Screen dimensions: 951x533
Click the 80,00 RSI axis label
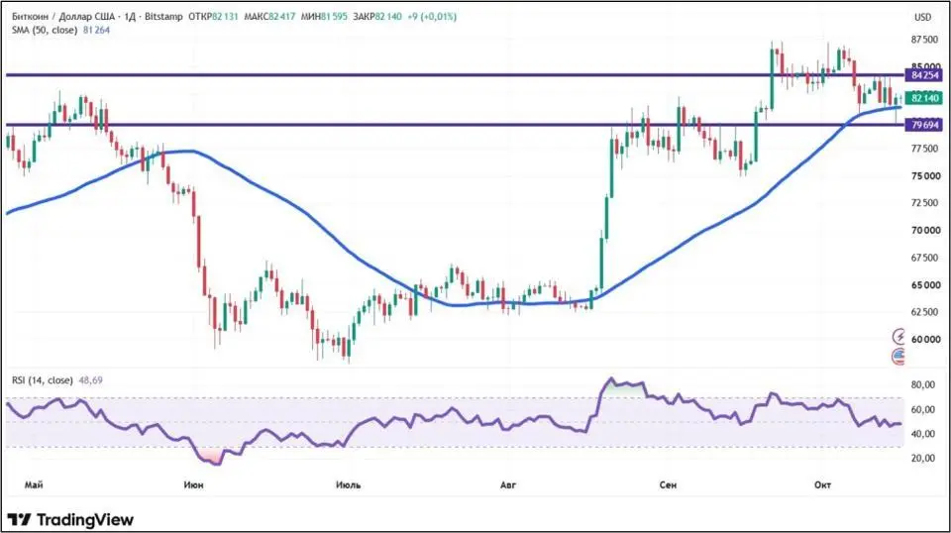click(x=925, y=385)
